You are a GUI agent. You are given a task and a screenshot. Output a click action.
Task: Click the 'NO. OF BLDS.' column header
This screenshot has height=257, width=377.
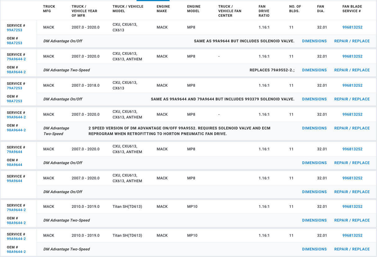295,9
